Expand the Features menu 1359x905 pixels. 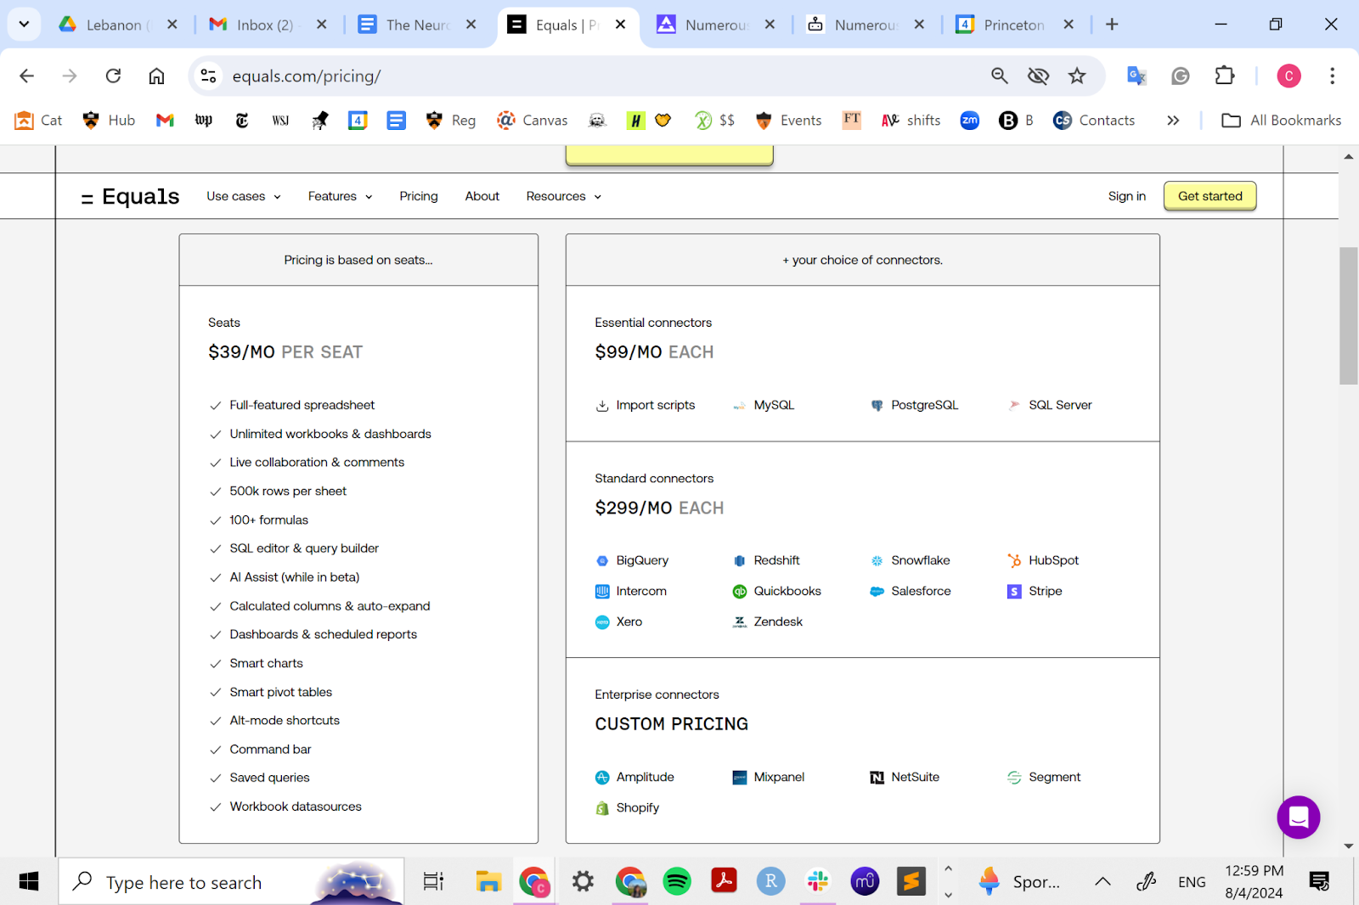(x=341, y=196)
